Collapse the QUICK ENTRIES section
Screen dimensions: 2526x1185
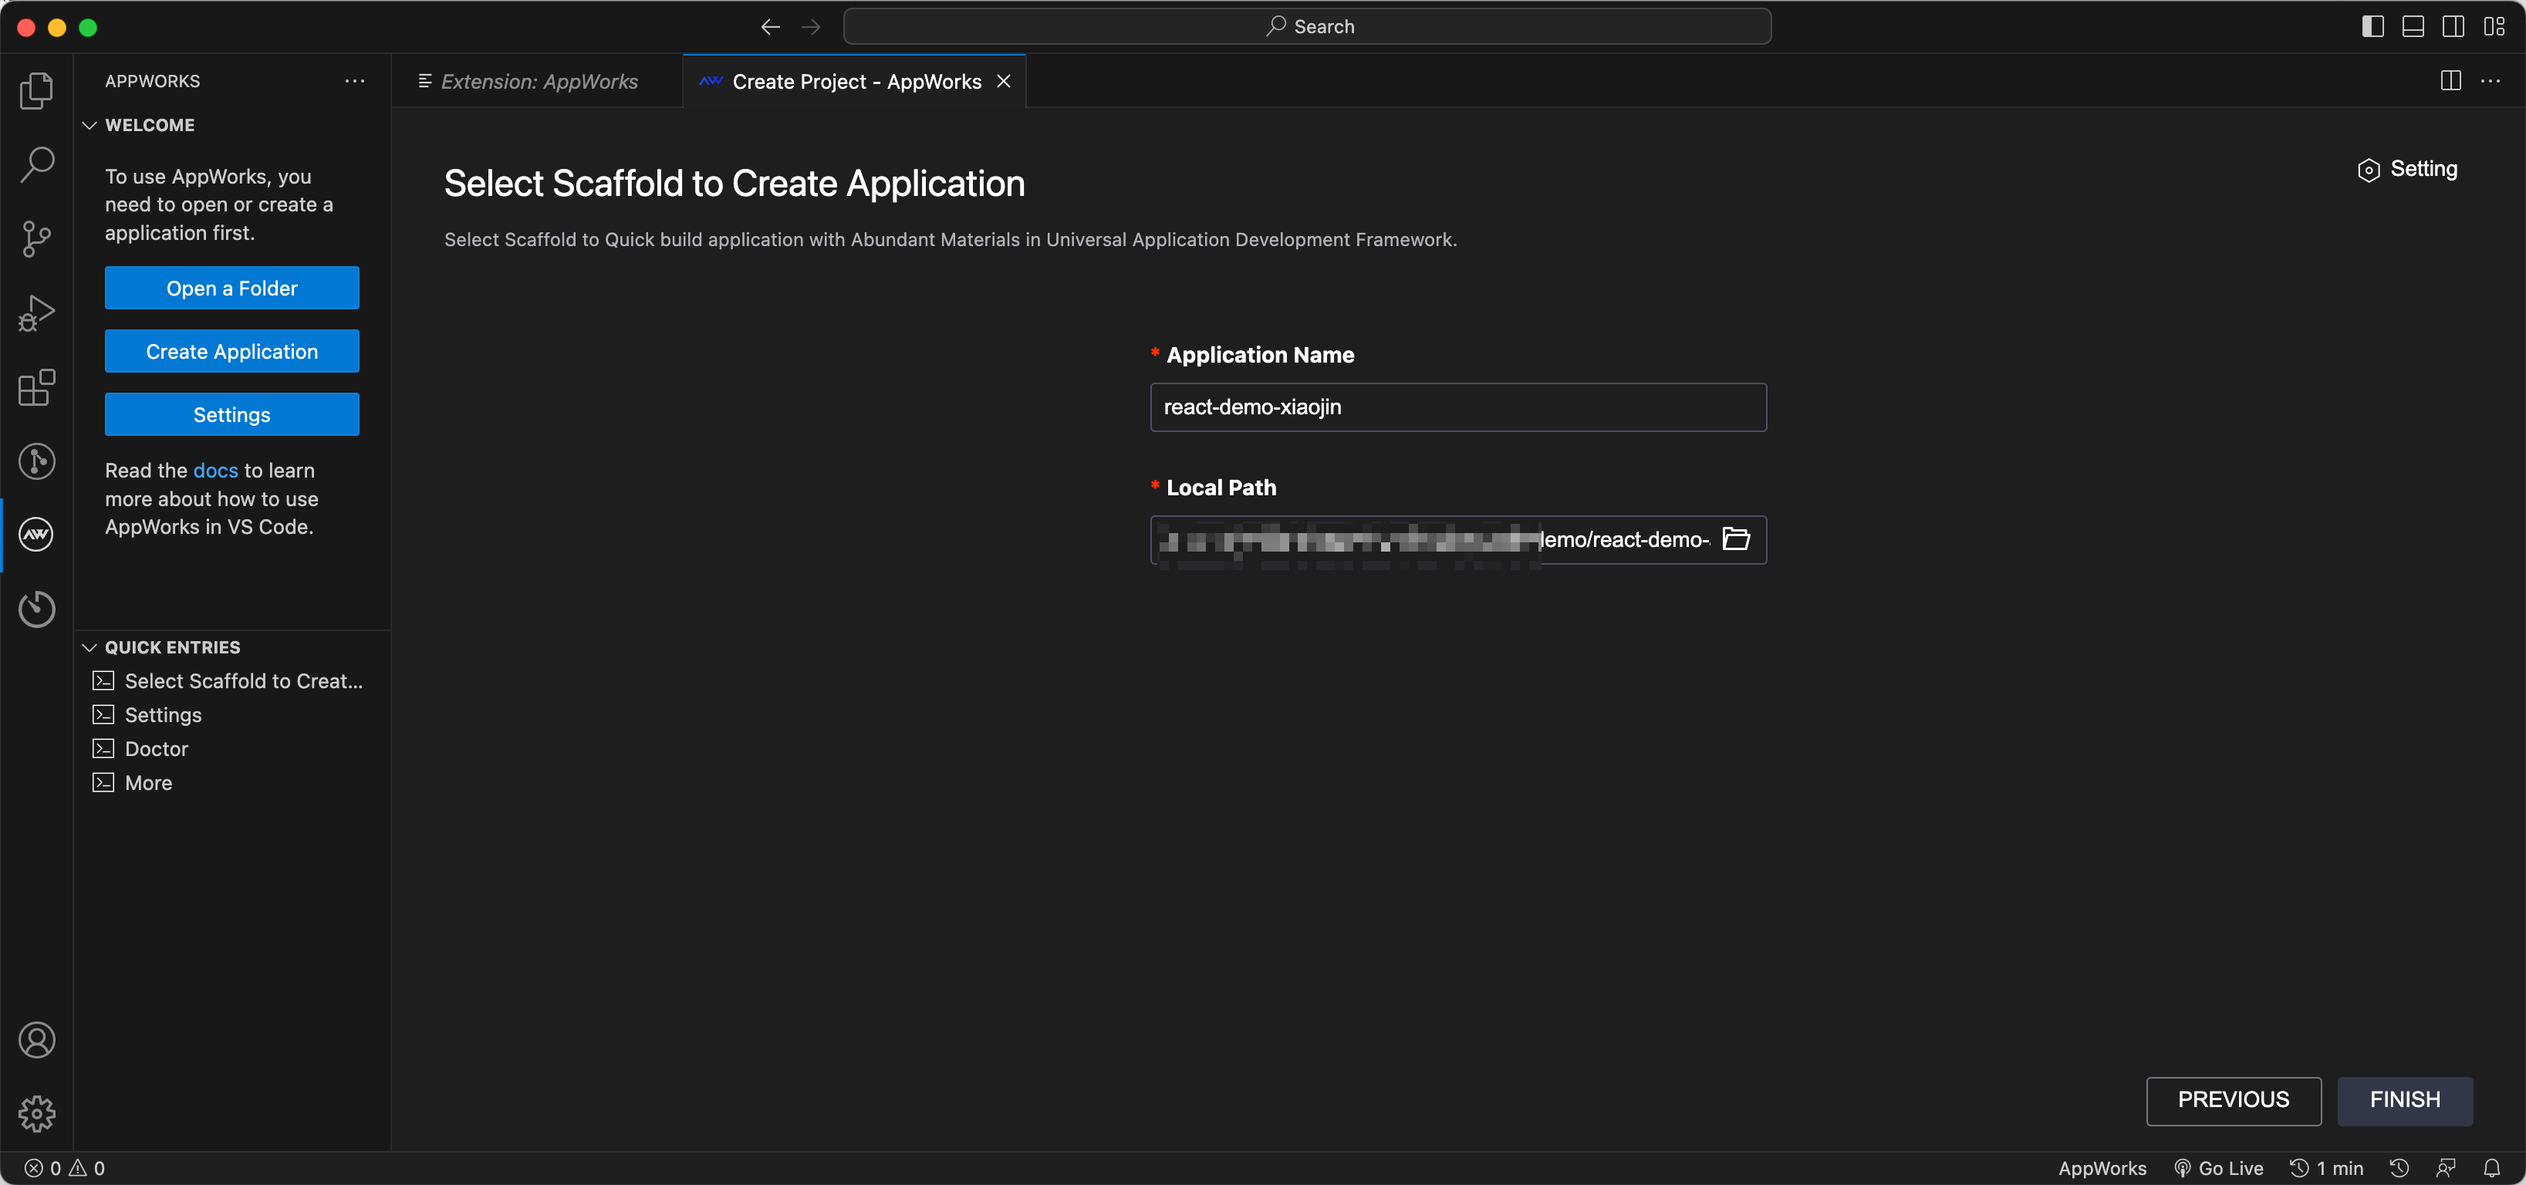pos(89,647)
